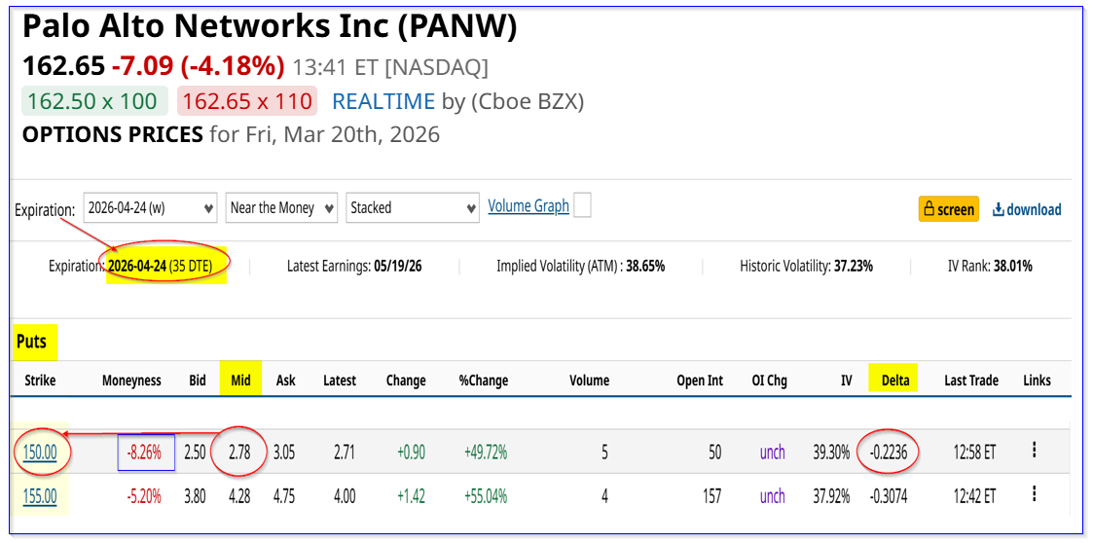
Task: Sort table by Strike column header
Action: [40, 380]
